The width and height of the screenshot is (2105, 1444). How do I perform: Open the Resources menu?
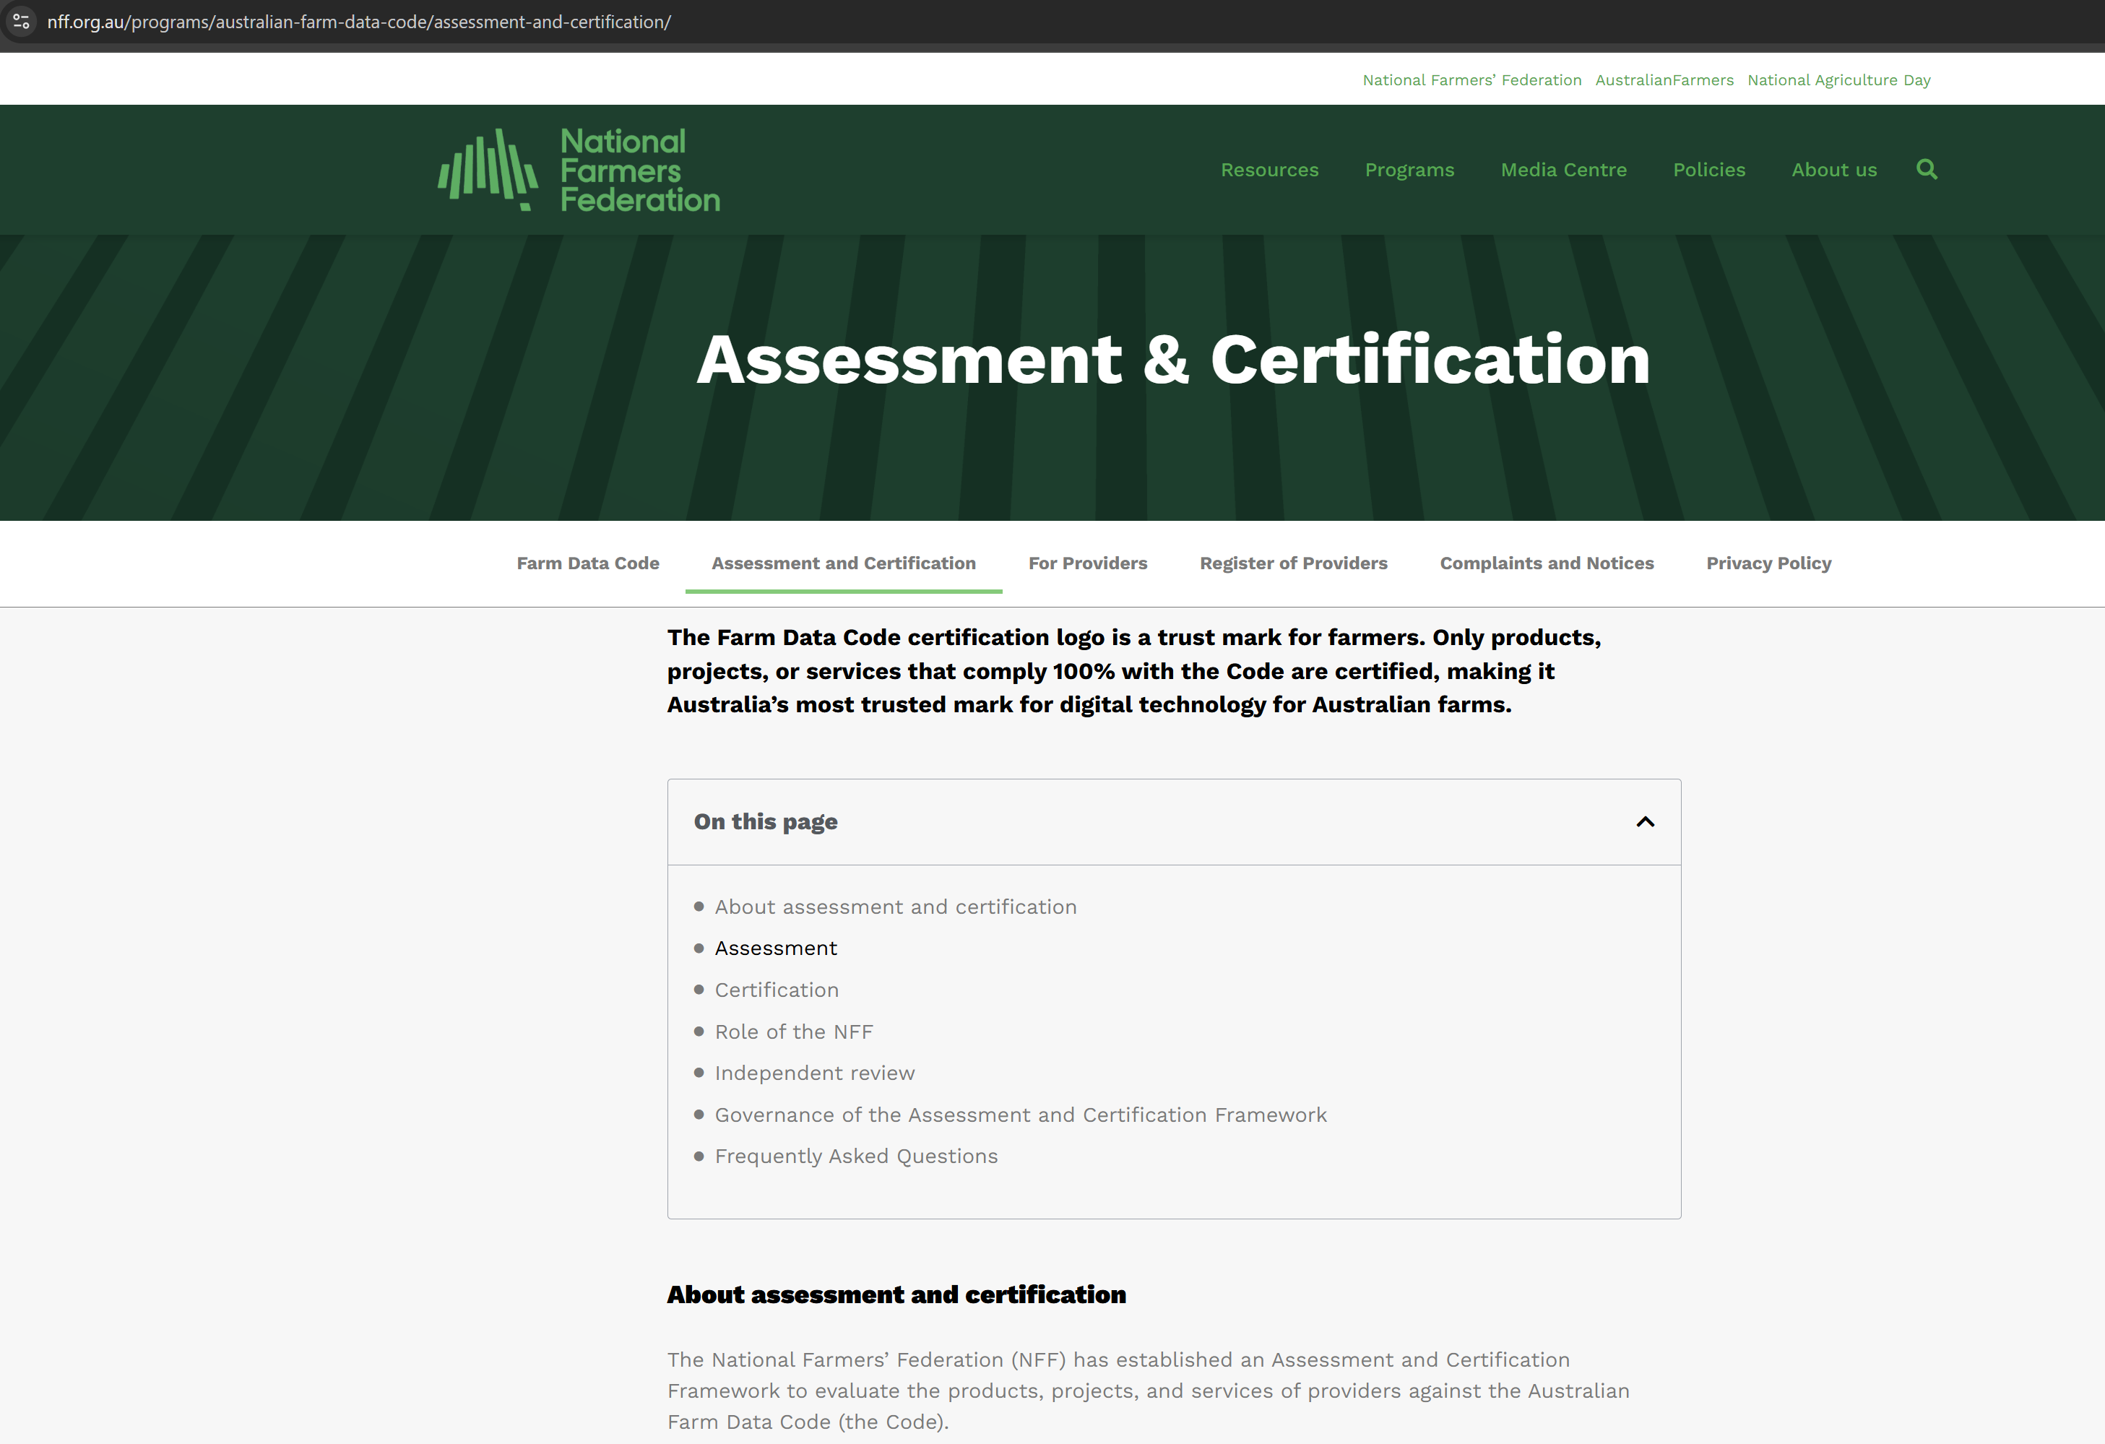pyautogui.click(x=1269, y=170)
